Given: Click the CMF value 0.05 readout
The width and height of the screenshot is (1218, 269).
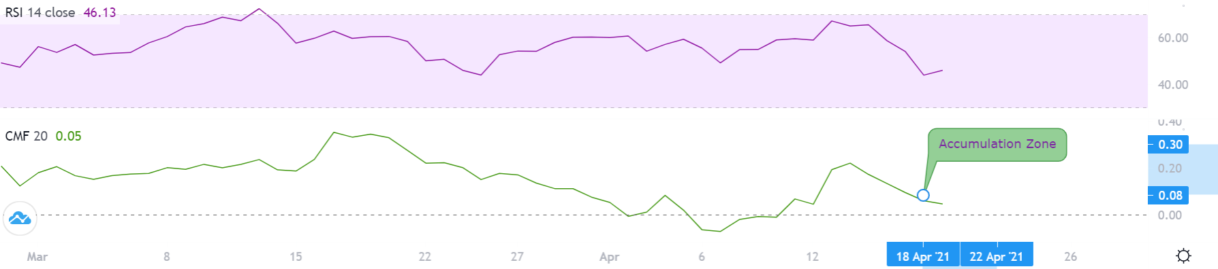Looking at the screenshot, I should (x=68, y=137).
